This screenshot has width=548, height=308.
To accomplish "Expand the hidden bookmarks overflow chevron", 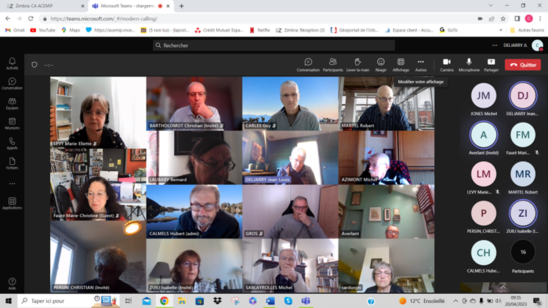I will coord(501,30).
